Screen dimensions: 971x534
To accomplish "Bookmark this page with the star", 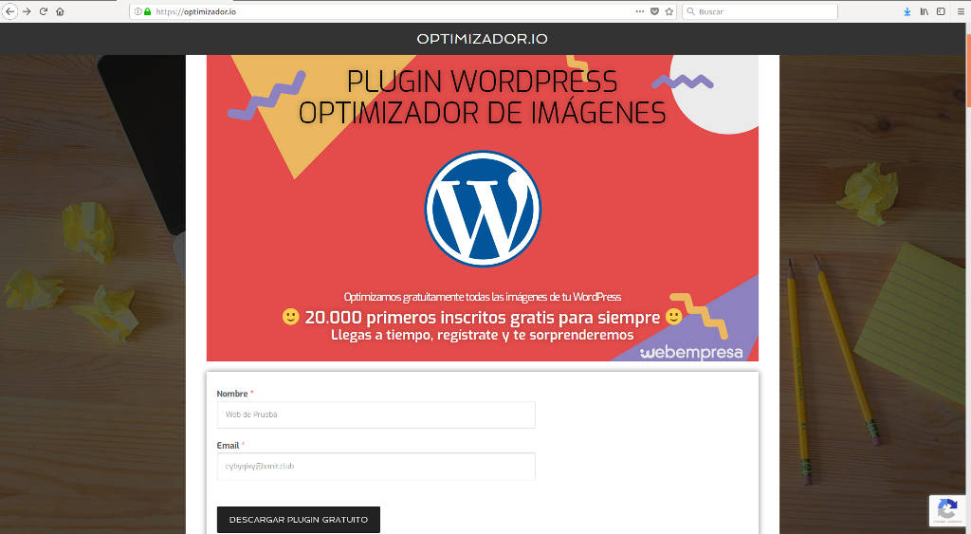I will pyautogui.click(x=669, y=11).
